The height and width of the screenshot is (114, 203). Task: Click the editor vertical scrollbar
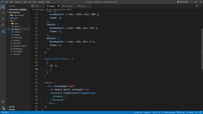pyautogui.click(x=202, y=49)
